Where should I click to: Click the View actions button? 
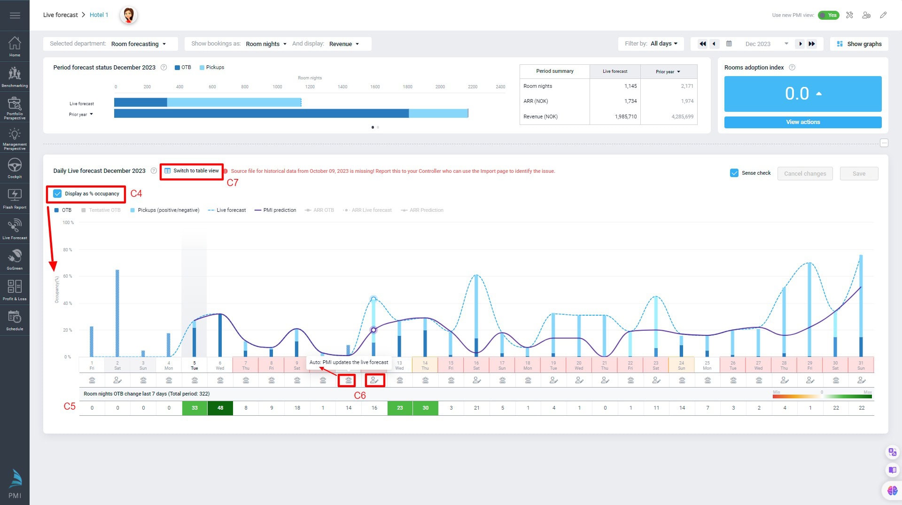[803, 122]
